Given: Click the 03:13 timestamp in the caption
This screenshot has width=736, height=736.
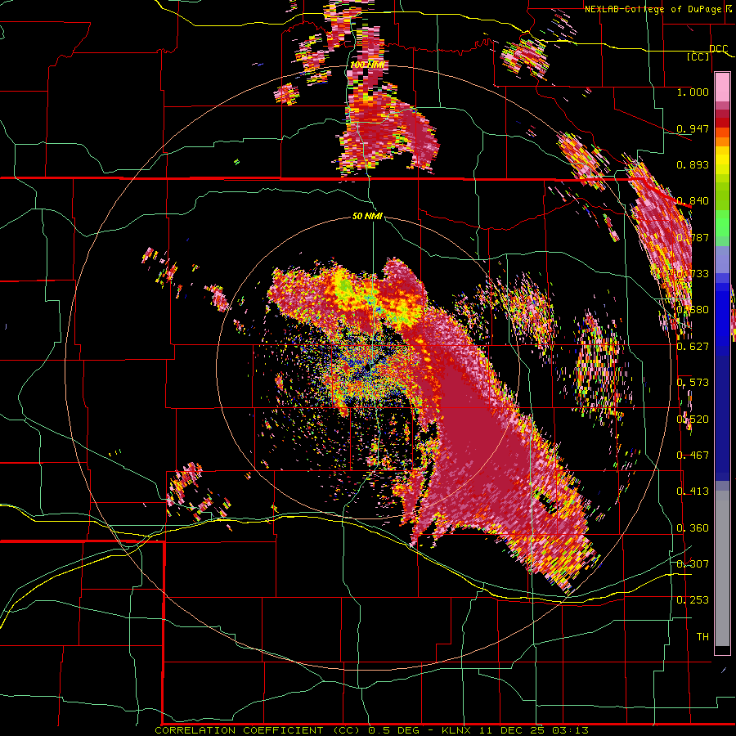Looking at the screenshot, I should pyautogui.click(x=570, y=730).
